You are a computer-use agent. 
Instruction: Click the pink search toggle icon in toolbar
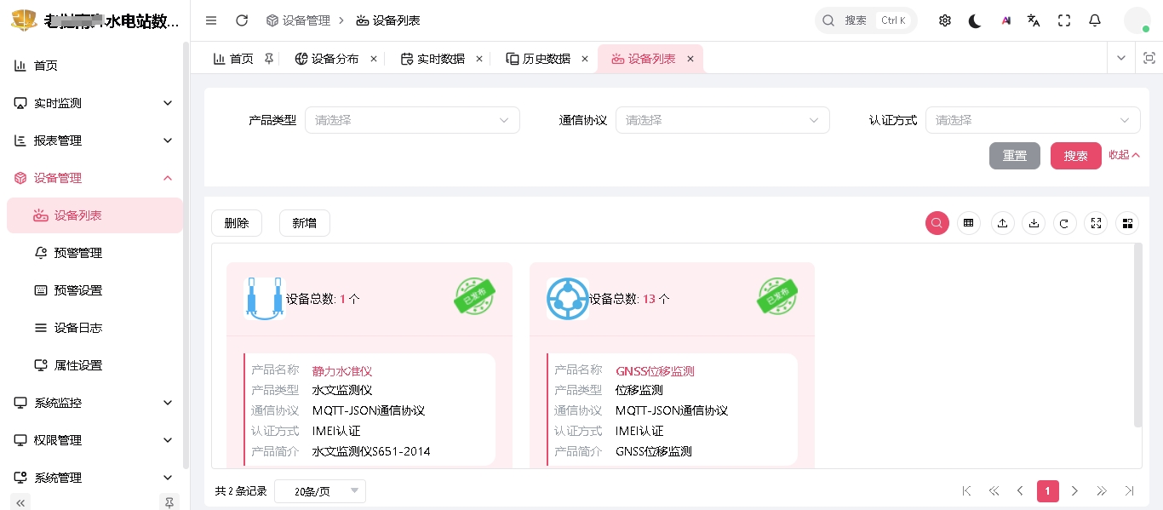click(x=937, y=223)
